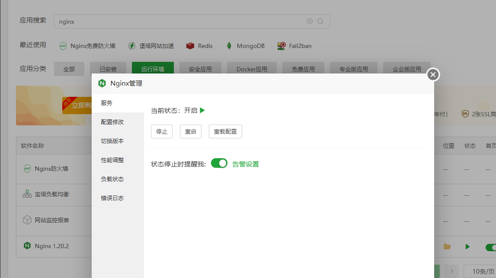Filter by 全部 category
Viewport: 496px width, 278px height.
click(x=69, y=69)
